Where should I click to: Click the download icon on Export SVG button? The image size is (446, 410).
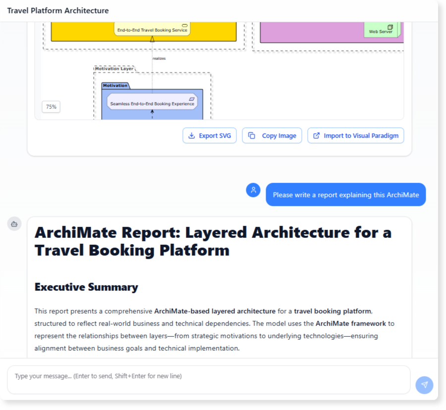(x=191, y=136)
